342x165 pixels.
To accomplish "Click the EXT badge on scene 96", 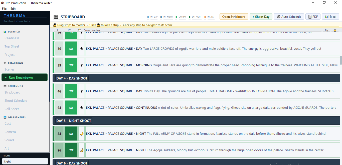I will point(71,150).
